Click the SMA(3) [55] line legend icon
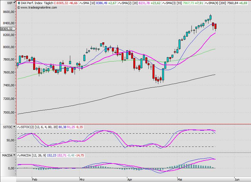The height and width of the screenshot is (182, 251). (x=164, y=3)
